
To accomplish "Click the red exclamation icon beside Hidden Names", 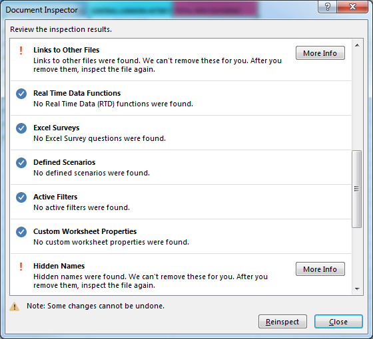I will (21, 267).
